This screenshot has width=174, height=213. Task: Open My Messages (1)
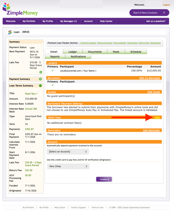tap(69, 21)
